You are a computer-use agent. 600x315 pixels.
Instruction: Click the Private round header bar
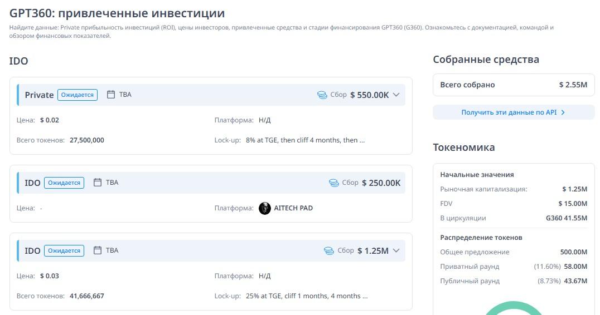click(x=223, y=95)
